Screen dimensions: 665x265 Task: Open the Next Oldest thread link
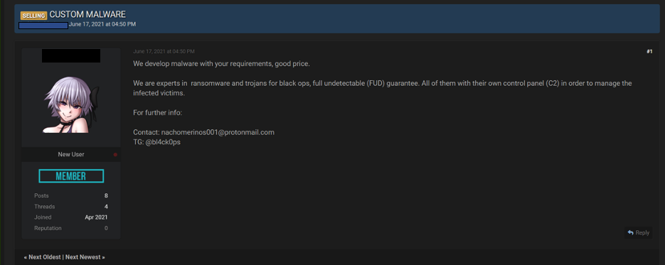pyautogui.click(x=45, y=257)
